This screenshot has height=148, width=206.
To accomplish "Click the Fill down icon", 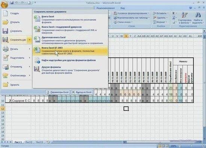I will coord(173,18).
